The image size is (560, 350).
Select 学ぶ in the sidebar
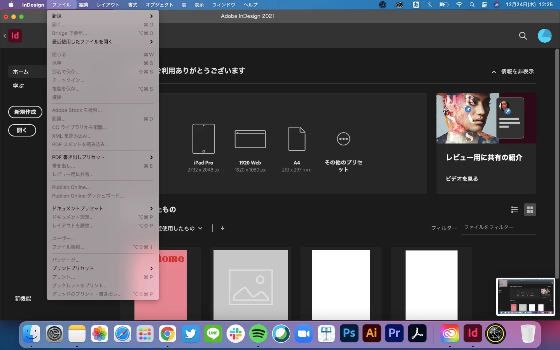point(18,86)
